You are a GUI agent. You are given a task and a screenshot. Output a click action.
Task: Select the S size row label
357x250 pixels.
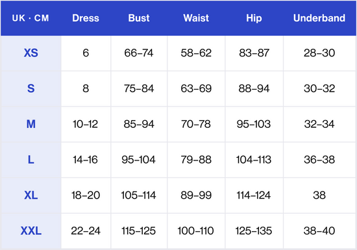31,88
